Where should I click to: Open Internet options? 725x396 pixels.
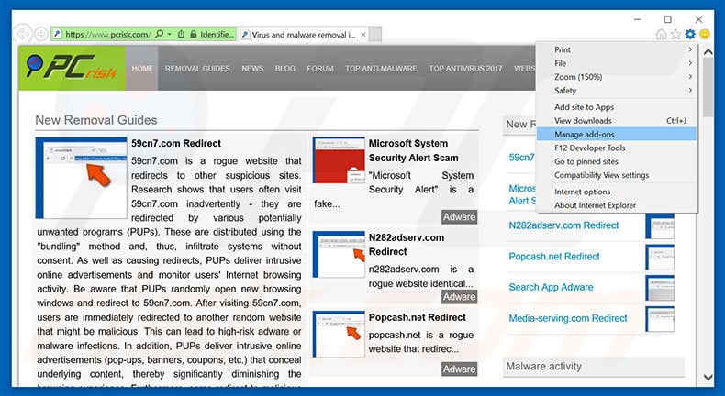click(617, 192)
